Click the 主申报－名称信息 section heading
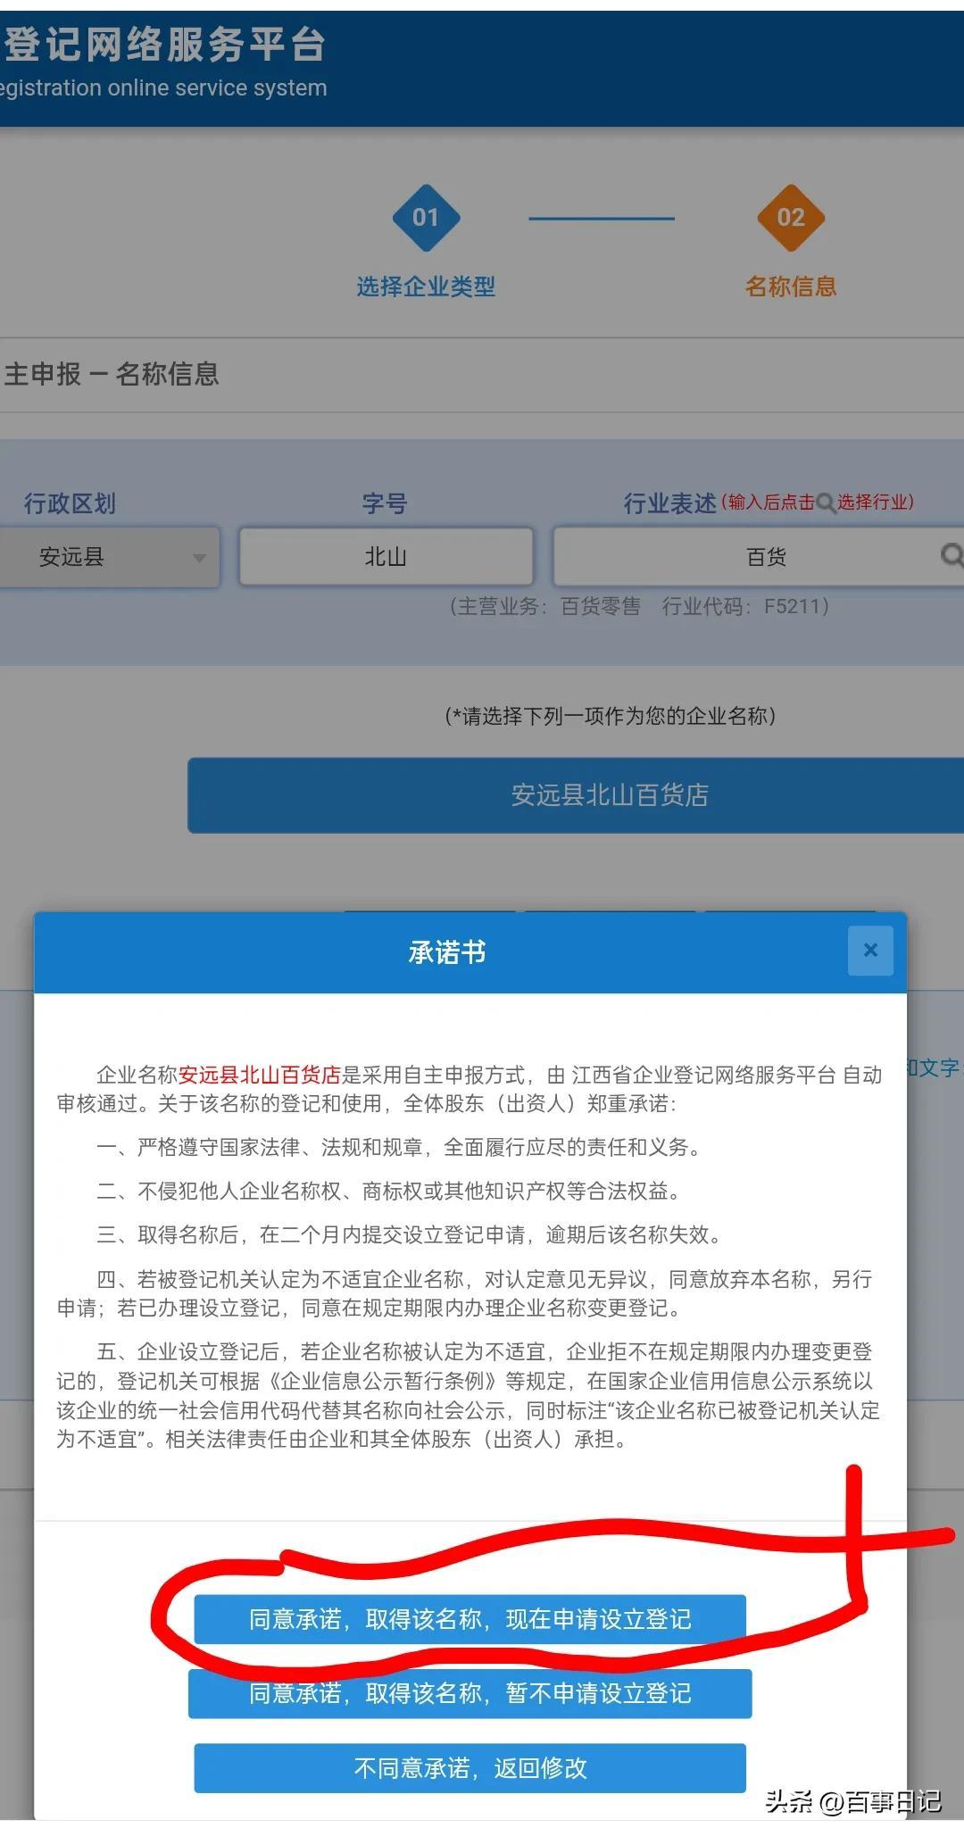Screen dimensions: 964x1836 [x=112, y=374]
